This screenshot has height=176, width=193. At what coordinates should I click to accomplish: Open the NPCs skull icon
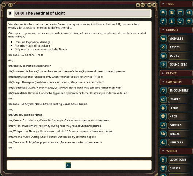pos(163,117)
